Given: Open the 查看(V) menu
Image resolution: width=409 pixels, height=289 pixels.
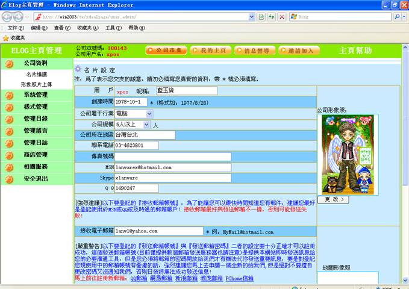Looking at the screenshot, I should [x=62, y=28].
